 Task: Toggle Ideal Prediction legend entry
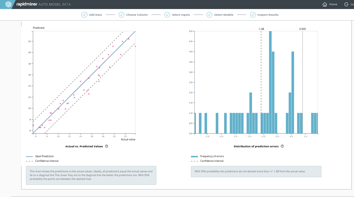[44, 156]
